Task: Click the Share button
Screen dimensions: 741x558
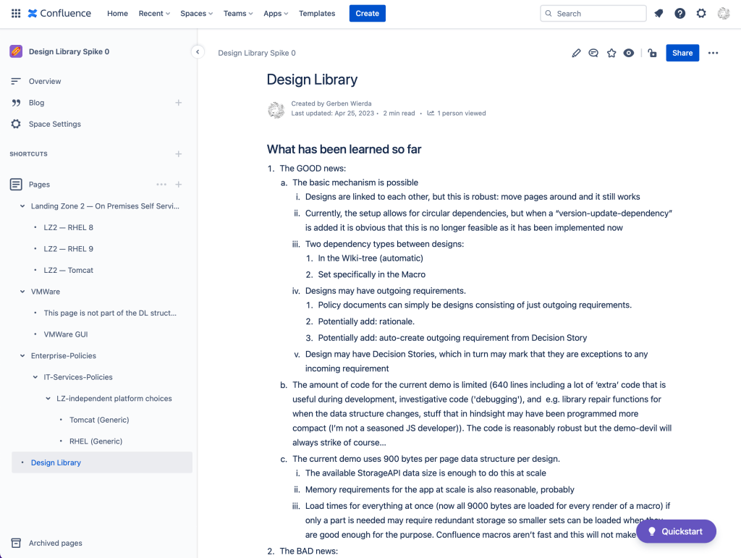Action: click(x=682, y=53)
